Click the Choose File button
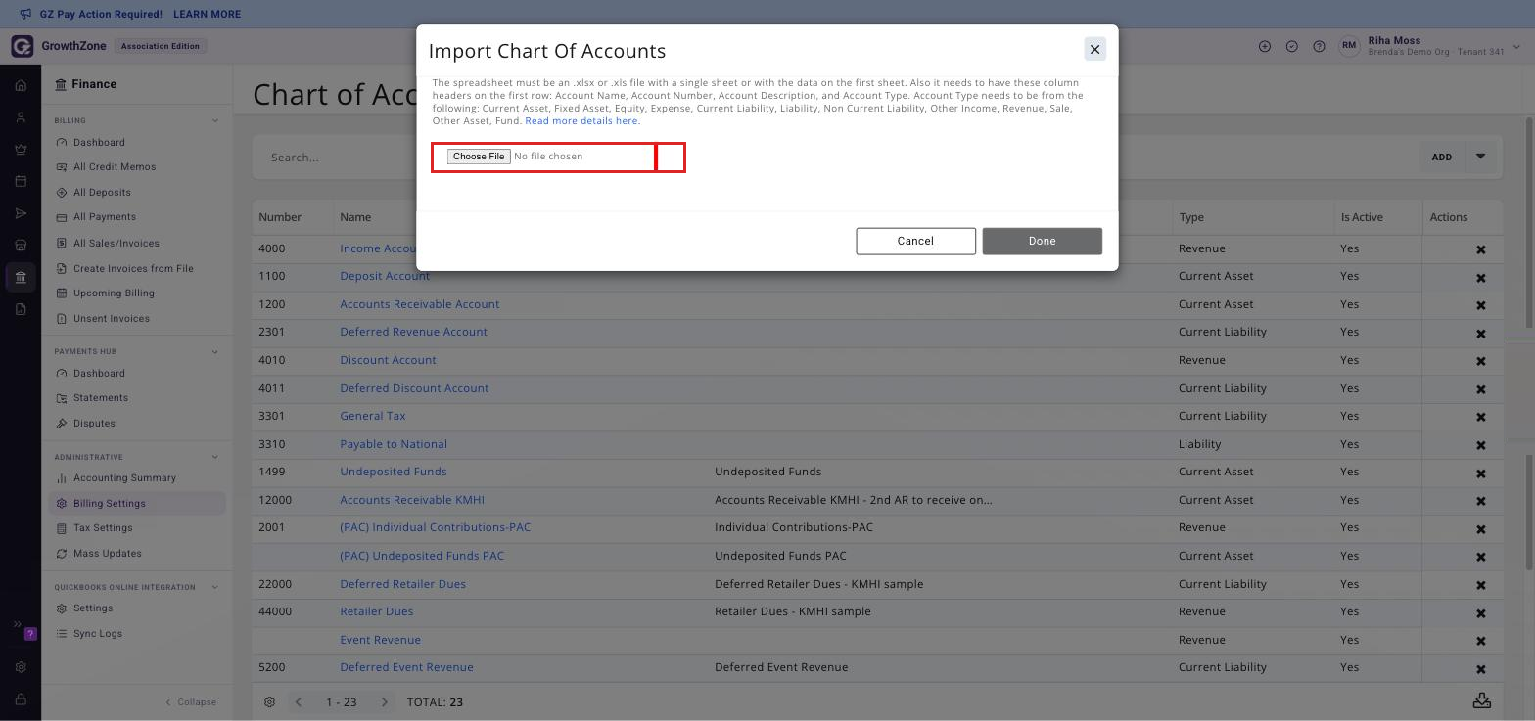The image size is (1535, 721). (479, 157)
